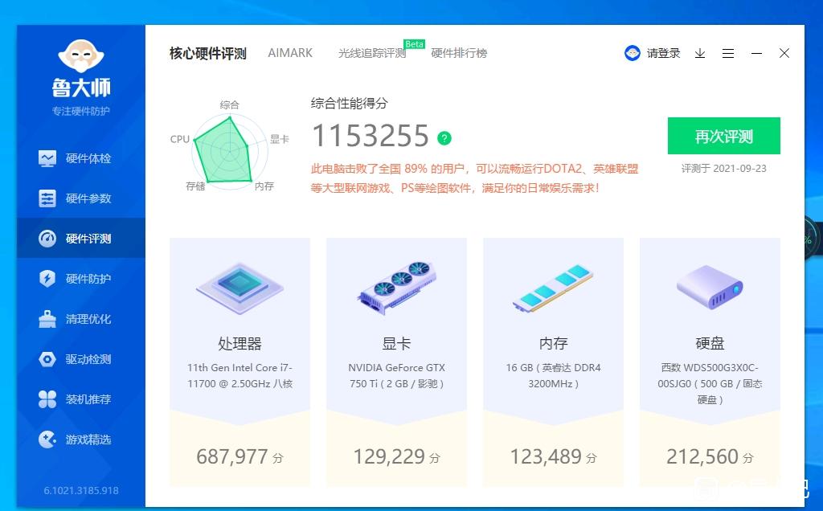Click hard disk score 212,560

pos(702,456)
